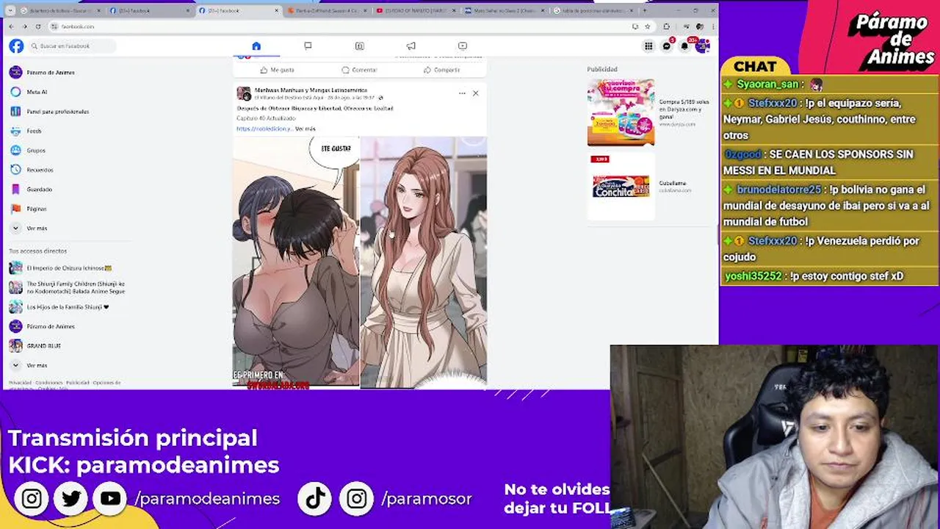940x529 pixels.
Task: Go to Facebook Home feed icon
Action: point(256,46)
